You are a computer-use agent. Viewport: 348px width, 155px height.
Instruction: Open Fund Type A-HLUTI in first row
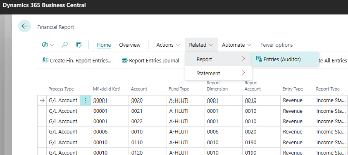tap(179, 100)
